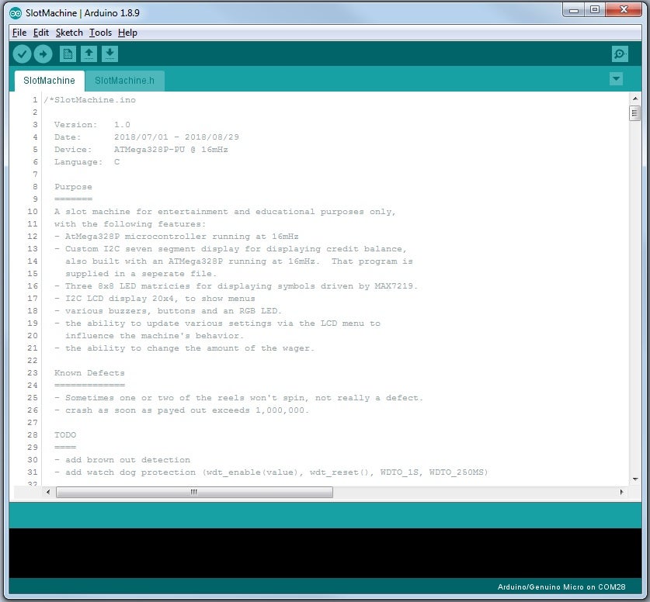Image resolution: width=650 pixels, height=602 pixels.
Task: Click the line "influence the machine's behavior."
Action: pos(155,336)
